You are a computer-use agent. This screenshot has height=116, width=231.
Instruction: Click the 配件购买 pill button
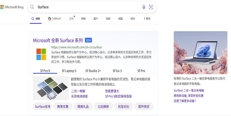coord(144,107)
